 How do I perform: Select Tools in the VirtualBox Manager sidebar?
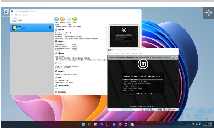32,20
